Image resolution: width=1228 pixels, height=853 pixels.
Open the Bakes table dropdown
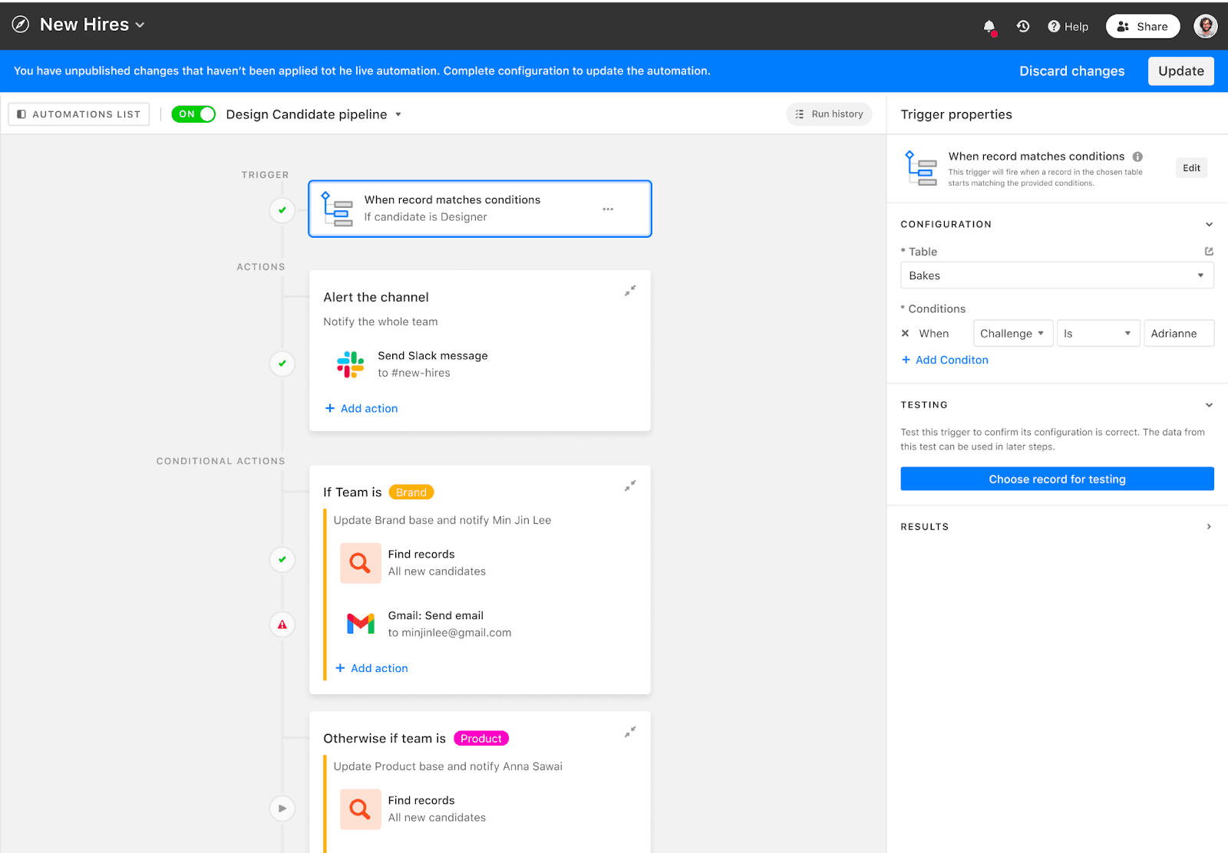click(1057, 275)
